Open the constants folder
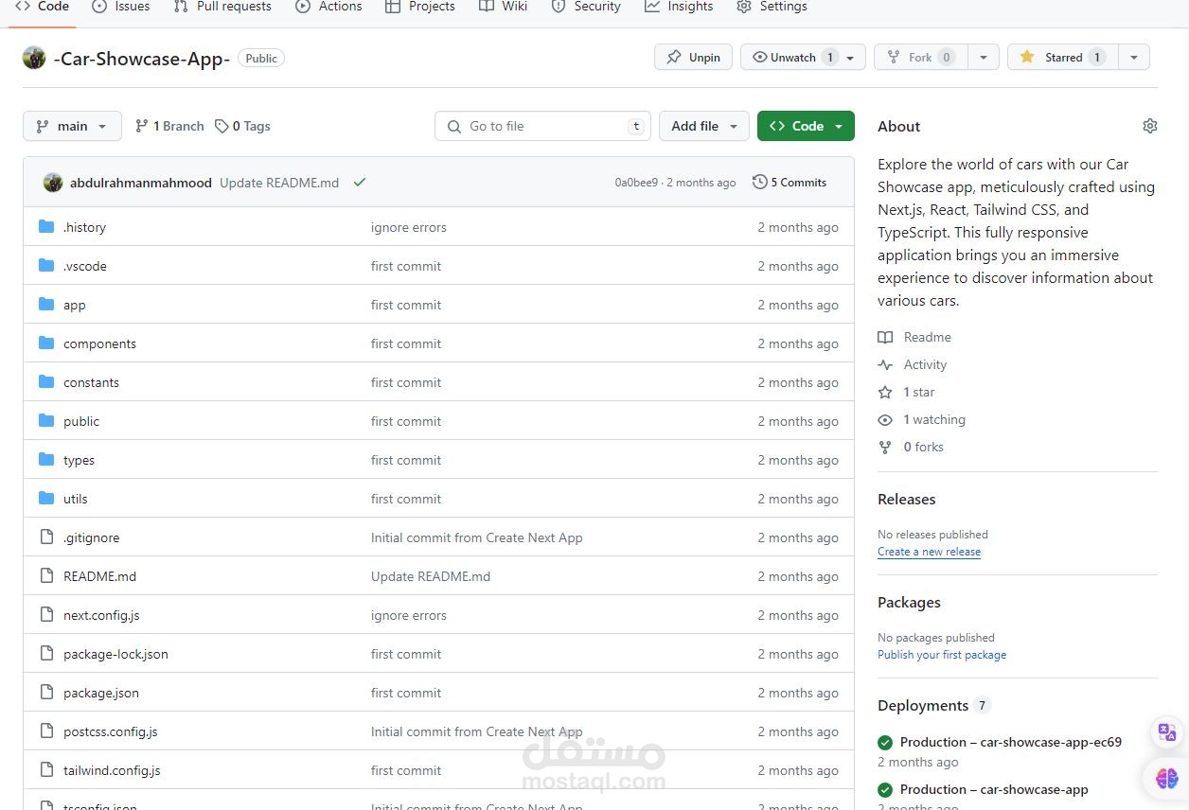This screenshot has height=810, width=1189. click(x=91, y=382)
